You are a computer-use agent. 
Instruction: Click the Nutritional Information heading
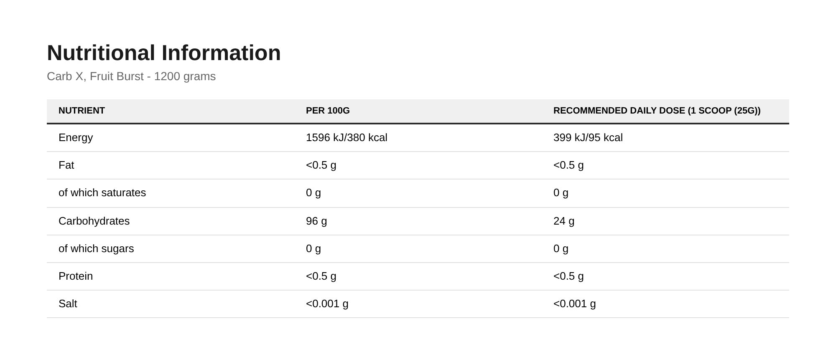click(x=164, y=53)
